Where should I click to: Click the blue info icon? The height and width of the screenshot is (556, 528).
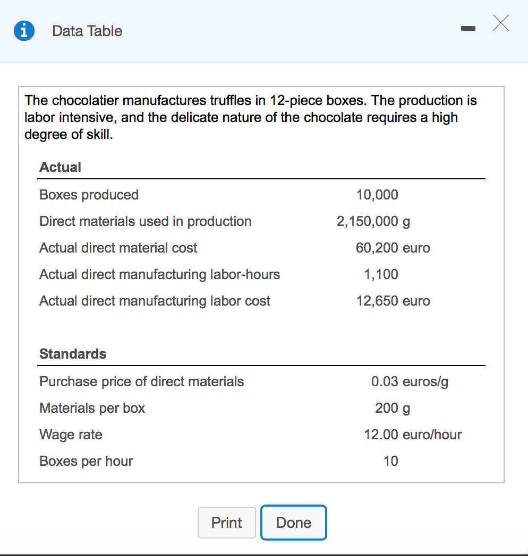point(24,31)
